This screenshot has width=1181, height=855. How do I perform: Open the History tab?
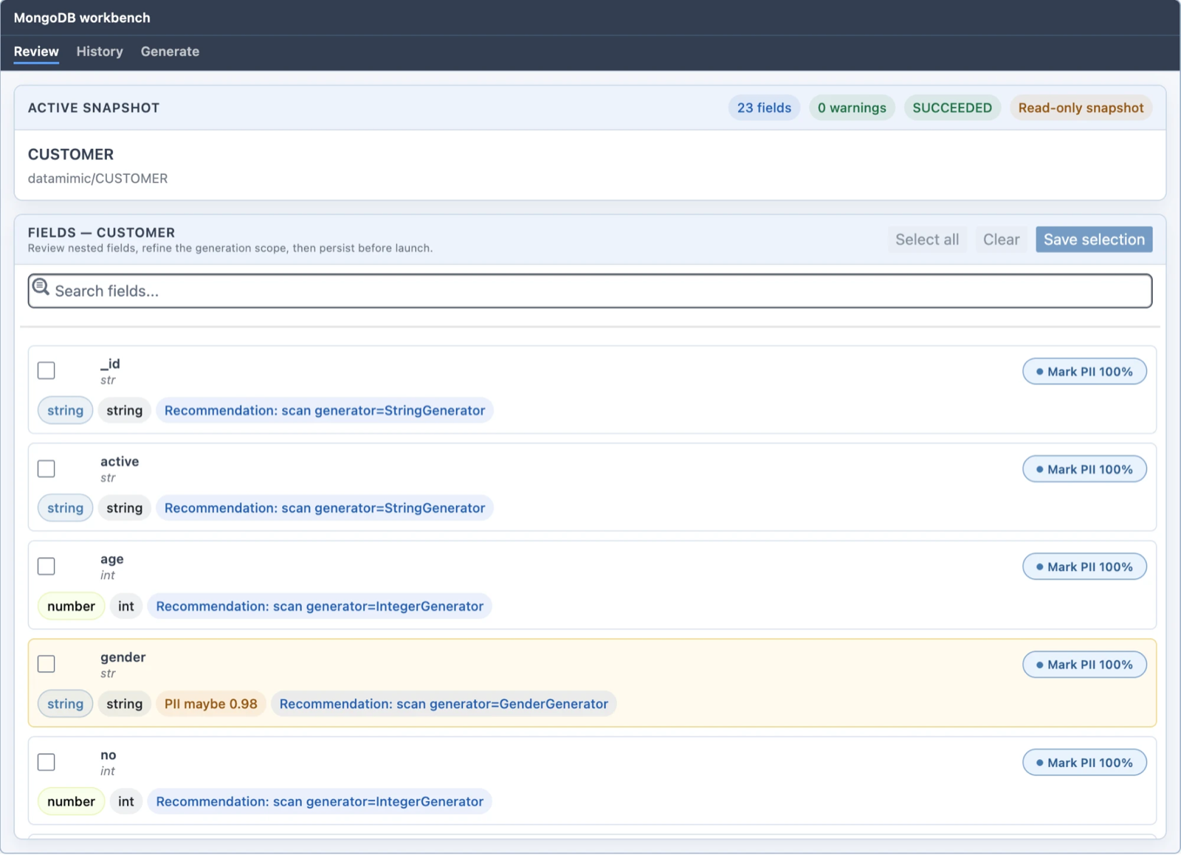point(100,52)
